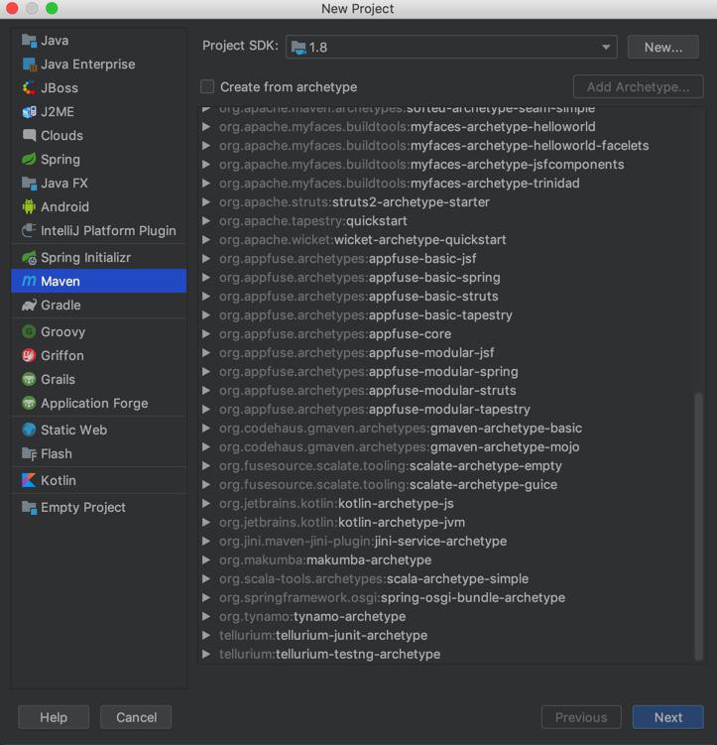Click the Java Enterprise icon
The width and height of the screenshot is (717, 745).
[x=29, y=64]
